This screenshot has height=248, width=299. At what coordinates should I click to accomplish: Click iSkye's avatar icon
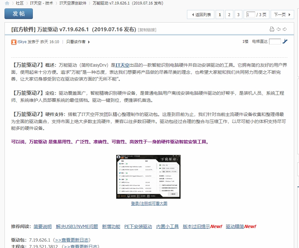(14, 42)
